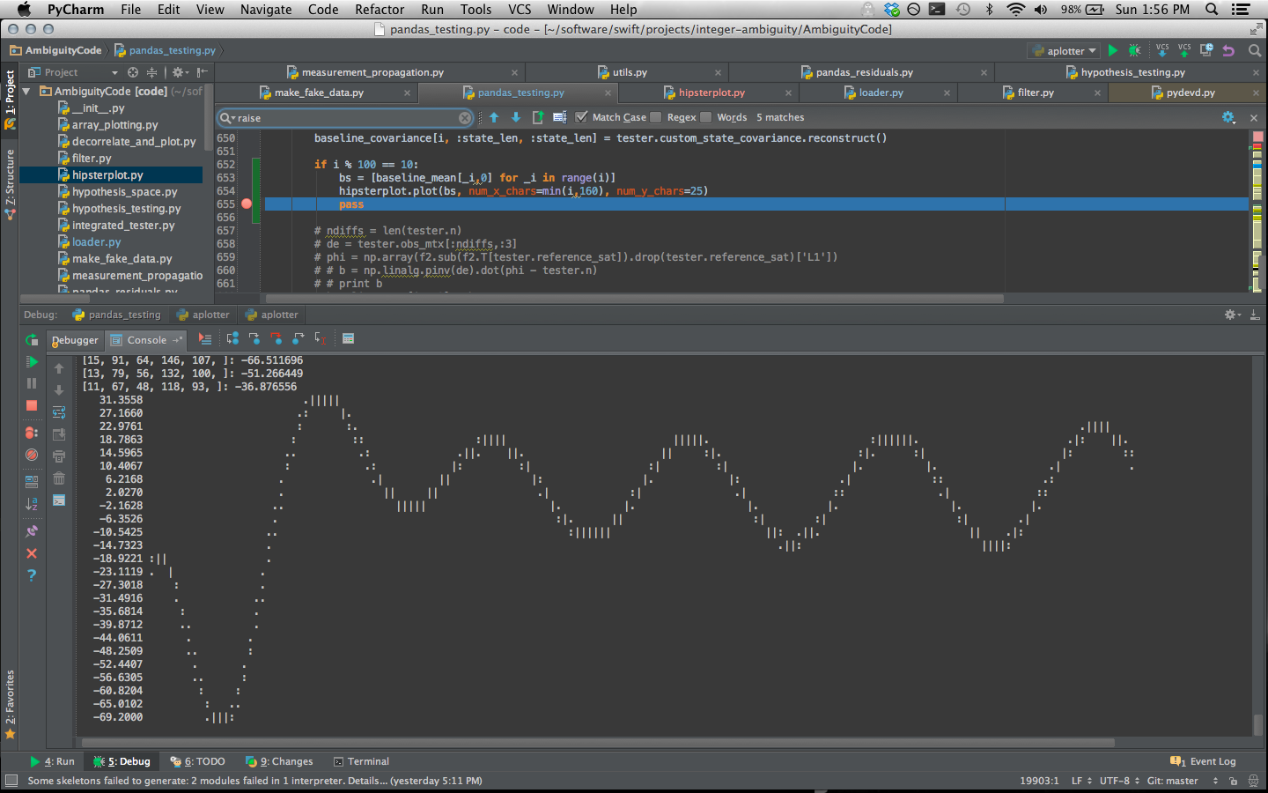1268x793 pixels.
Task: Enable the Words search checkbox
Action: point(706,117)
